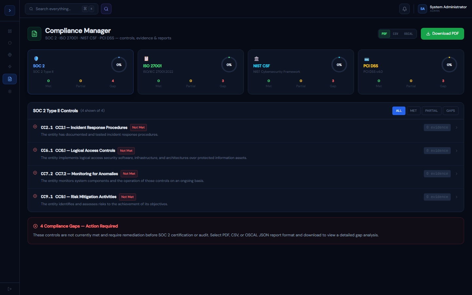Viewport: 472px width, 295px height.
Task: Click the SOC 2 shield icon
Action: point(36,59)
